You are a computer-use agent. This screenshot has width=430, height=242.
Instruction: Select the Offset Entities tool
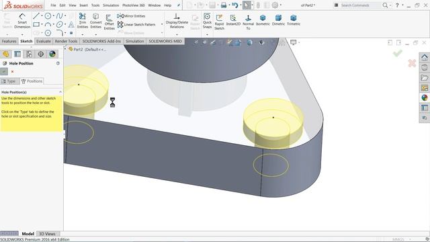pos(109,22)
